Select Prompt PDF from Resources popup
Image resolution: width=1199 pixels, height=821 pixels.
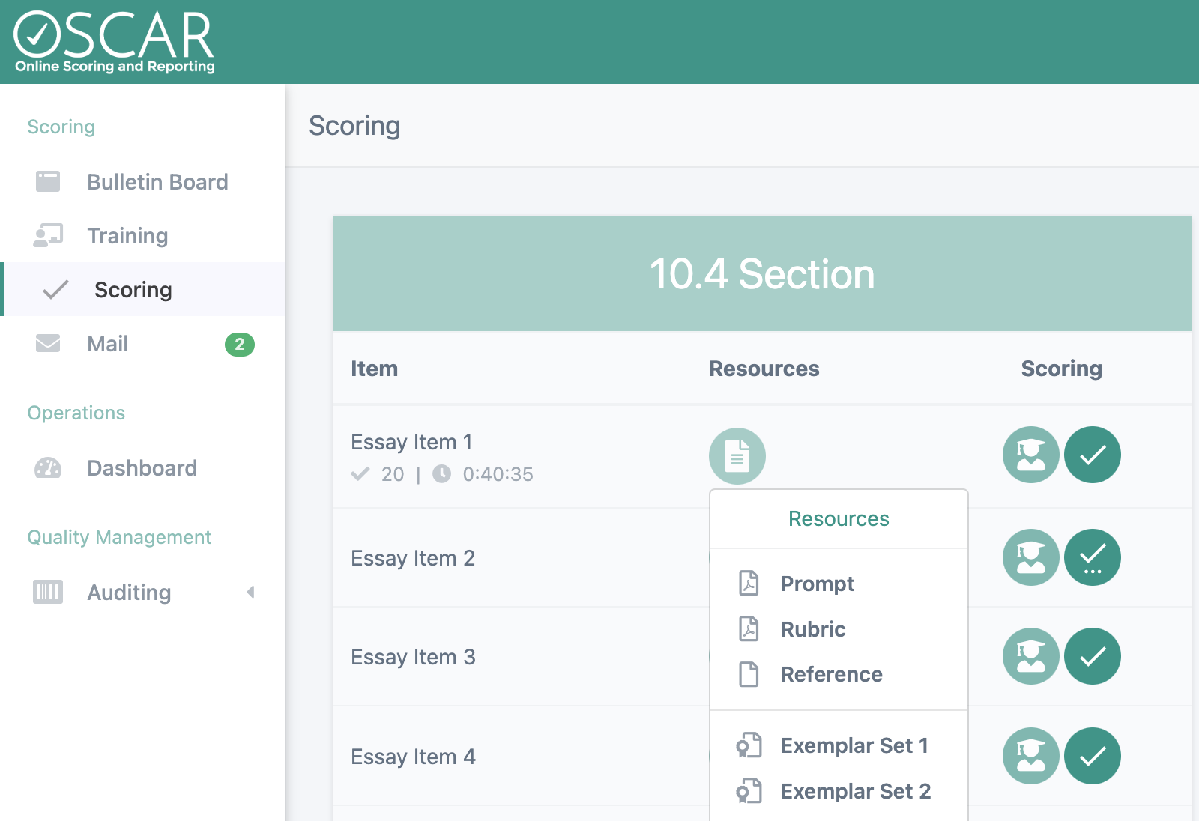816,584
